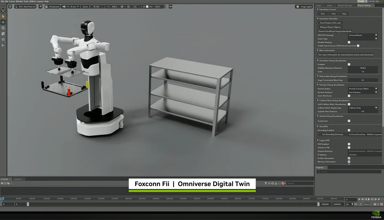Open the GPU/CPU Settings Schema Based dropdown
This screenshot has height=220, width=384.
pyautogui.click(x=363, y=35)
